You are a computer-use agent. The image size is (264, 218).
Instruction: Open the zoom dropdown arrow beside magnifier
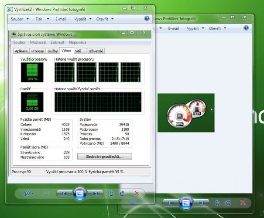(33, 194)
